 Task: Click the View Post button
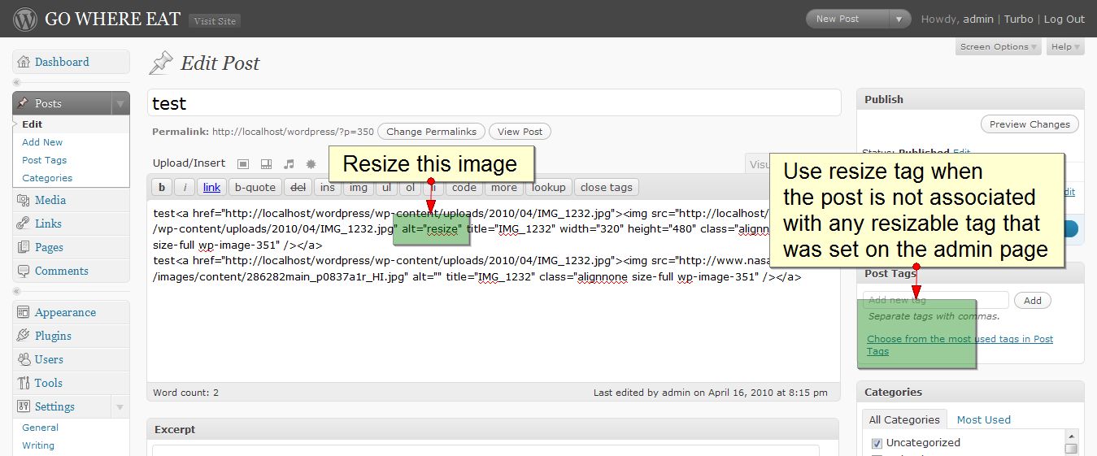coord(520,132)
